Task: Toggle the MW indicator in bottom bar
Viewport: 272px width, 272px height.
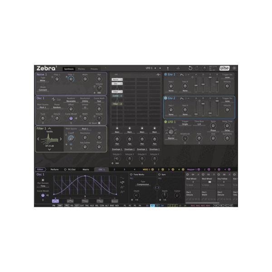Action: pyautogui.click(x=60, y=205)
